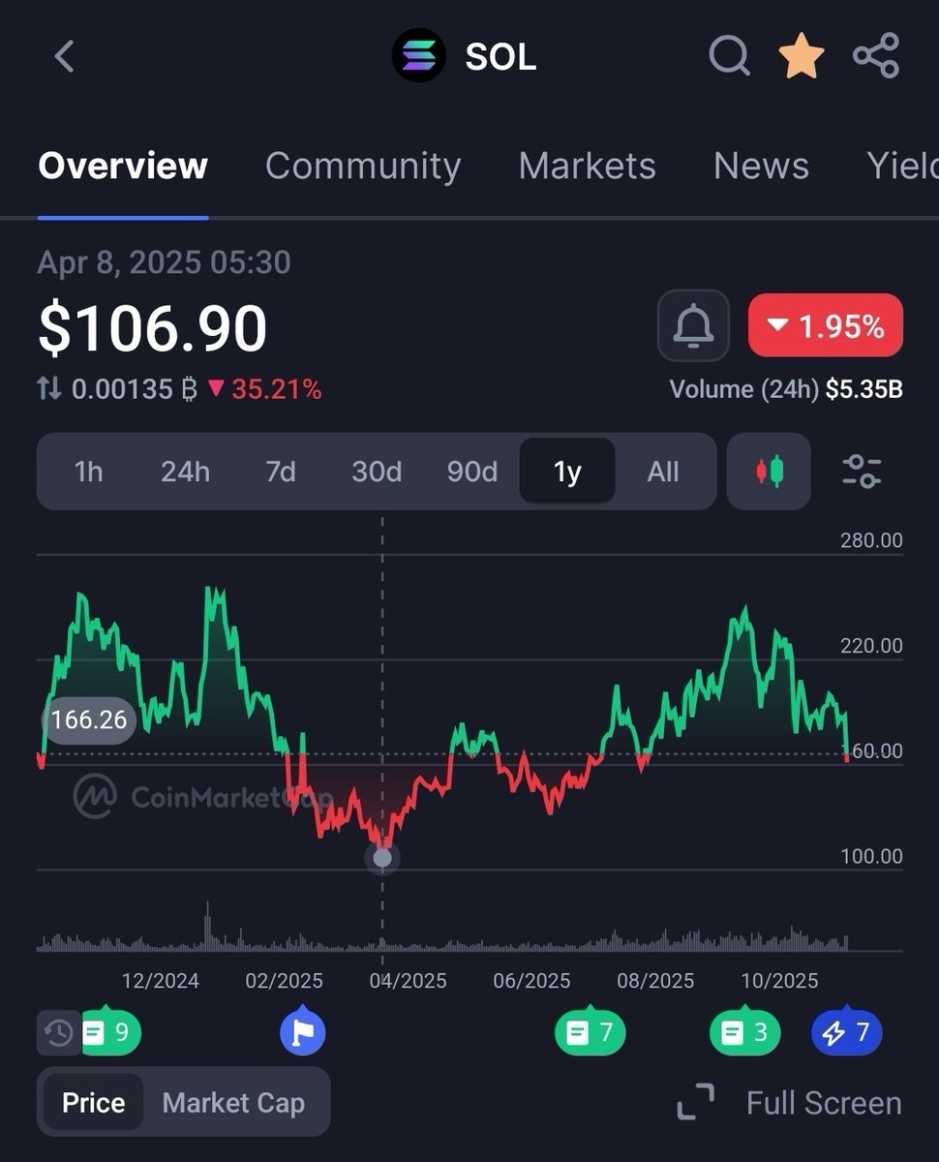Tap the 166.26 price label on chart
Viewport: 939px width, 1162px height.
coord(89,720)
